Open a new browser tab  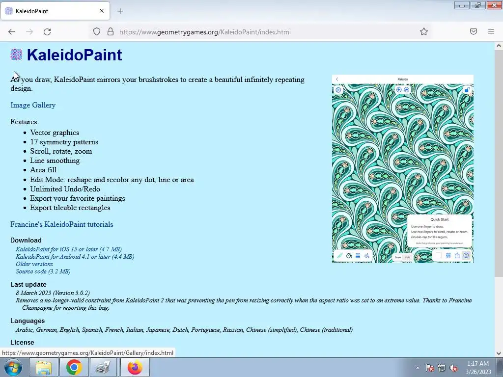click(x=120, y=11)
